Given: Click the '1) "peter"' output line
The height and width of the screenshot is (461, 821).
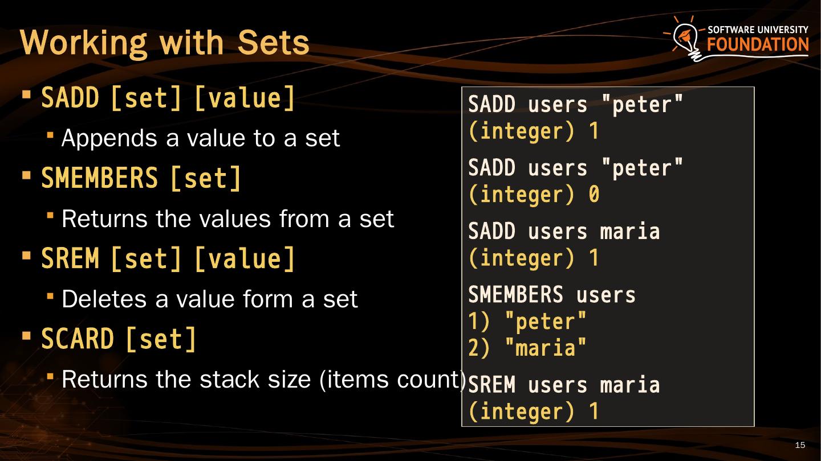Looking at the screenshot, I should (527, 322).
